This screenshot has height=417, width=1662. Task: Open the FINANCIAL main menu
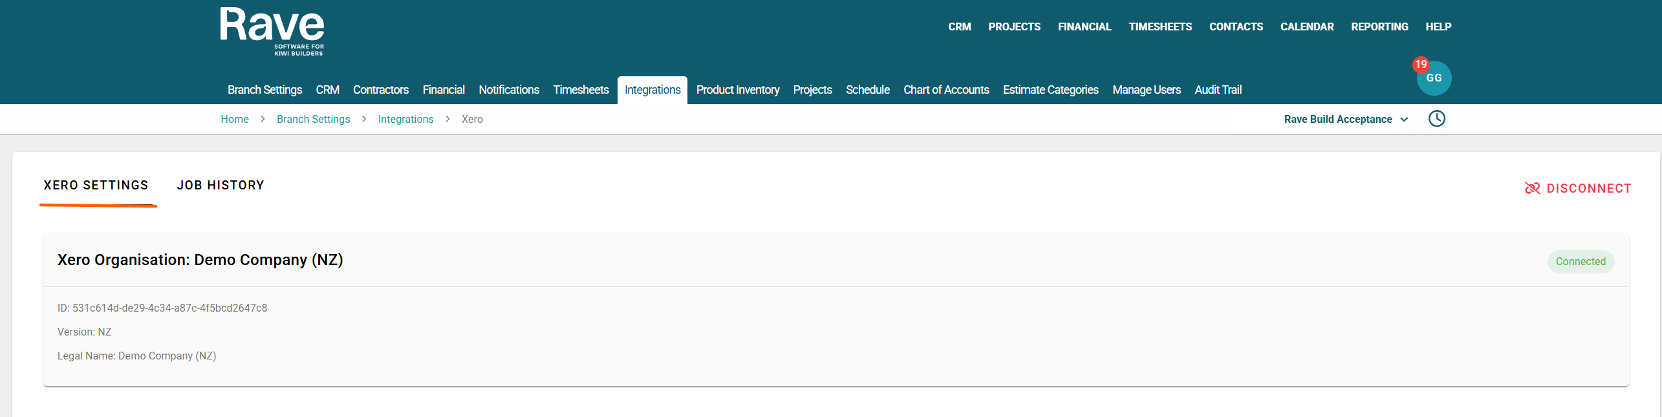click(x=1085, y=27)
